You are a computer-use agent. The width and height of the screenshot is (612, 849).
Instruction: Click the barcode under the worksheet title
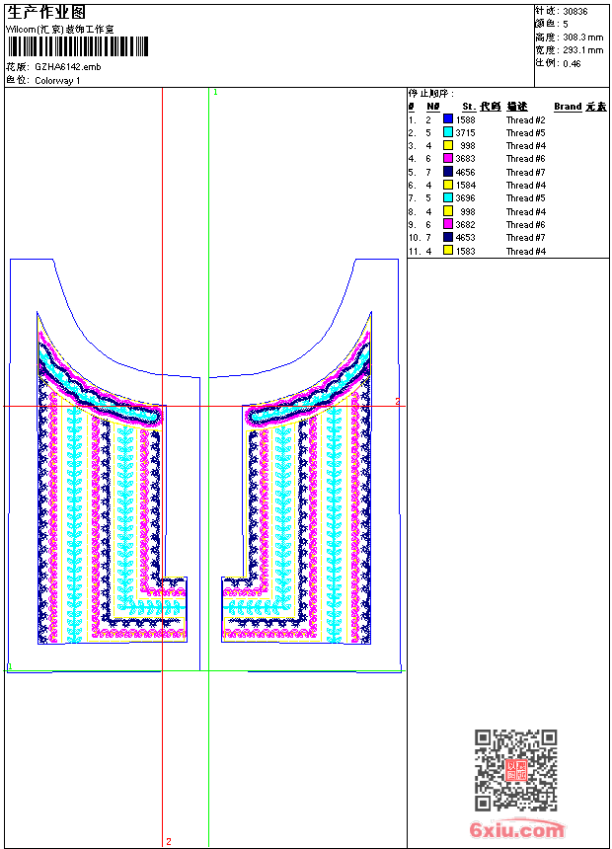click(x=77, y=47)
